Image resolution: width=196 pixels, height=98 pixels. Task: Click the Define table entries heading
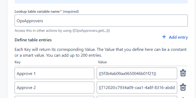pyautogui.click(x=33, y=40)
